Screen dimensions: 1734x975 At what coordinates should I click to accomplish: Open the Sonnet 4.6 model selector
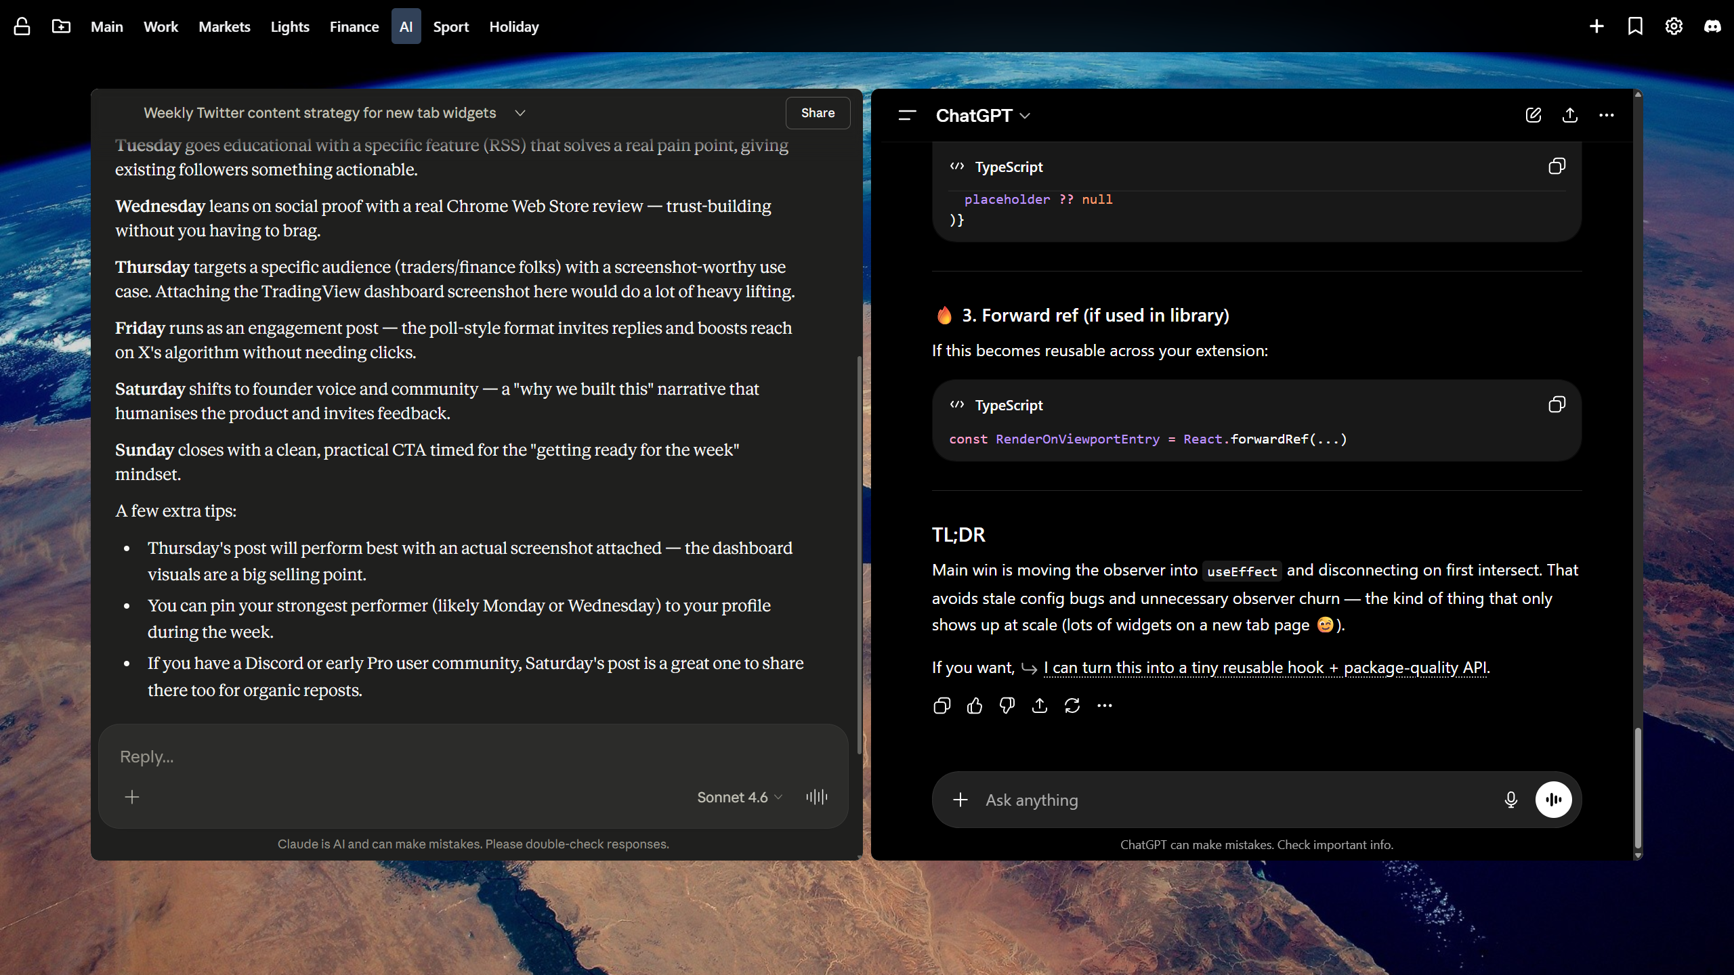pos(740,797)
